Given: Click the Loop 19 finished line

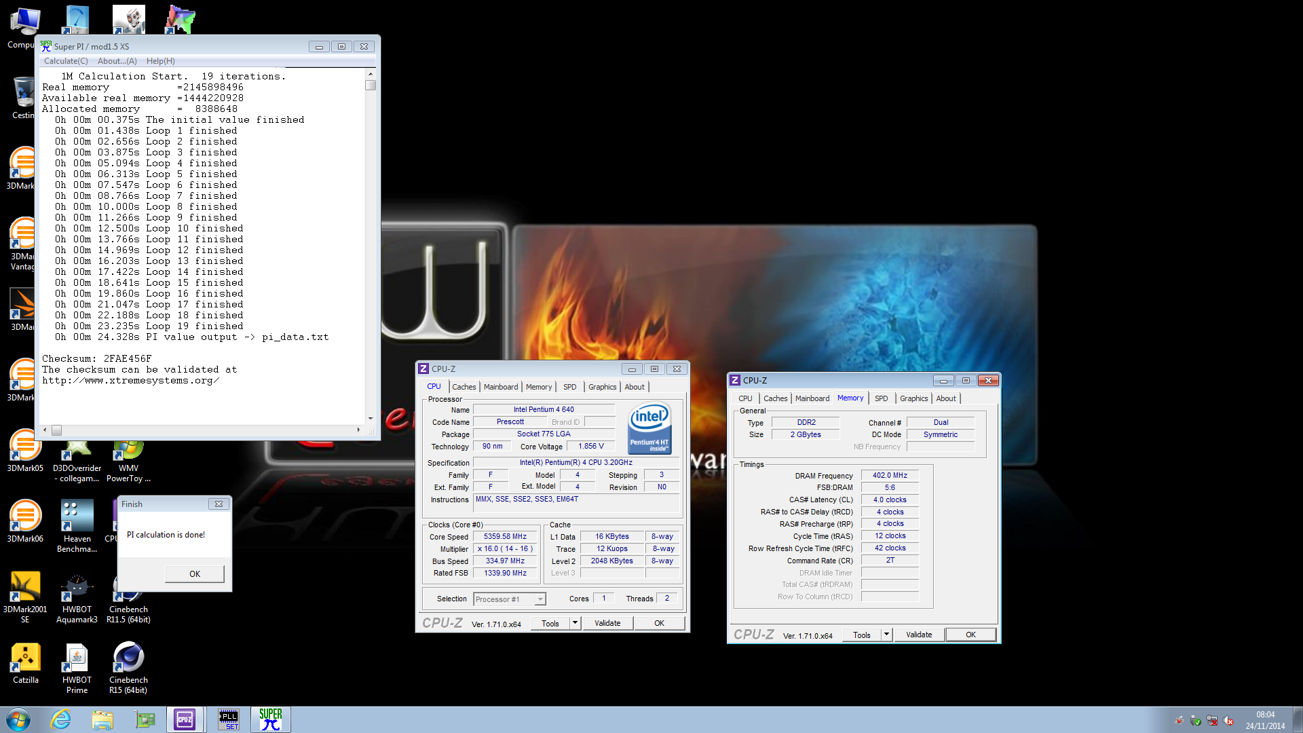Looking at the screenshot, I should [149, 326].
